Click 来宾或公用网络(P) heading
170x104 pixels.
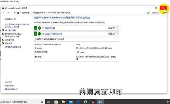click(x=52, y=34)
